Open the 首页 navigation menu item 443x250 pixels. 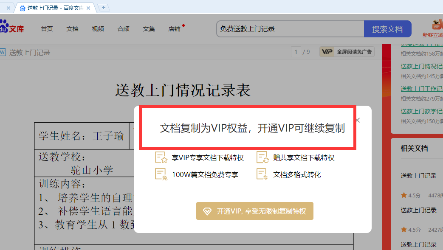click(x=47, y=29)
